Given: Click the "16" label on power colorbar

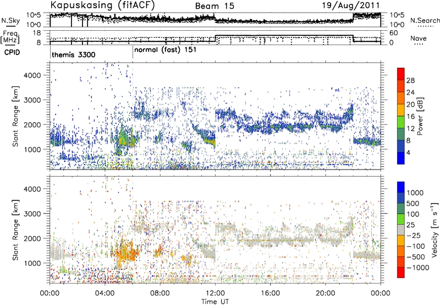Looking at the screenshot, I should click(x=410, y=117).
